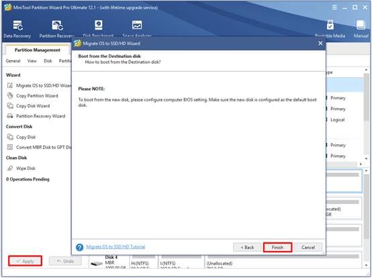Open Migrate OS to SSD/HD Tutorial link
372x278 pixels.
(115, 247)
